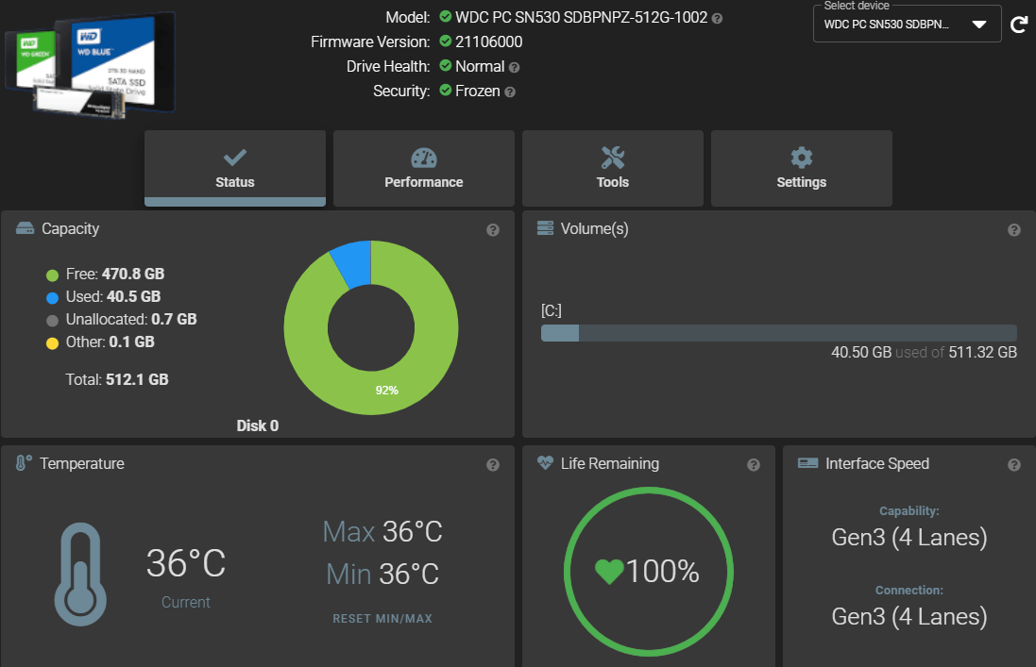
Task: Click the refresh devices icon
Action: pyautogui.click(x=1019, y=25)
